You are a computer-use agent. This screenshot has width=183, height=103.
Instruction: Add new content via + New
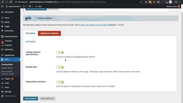(x=39, y=6)
